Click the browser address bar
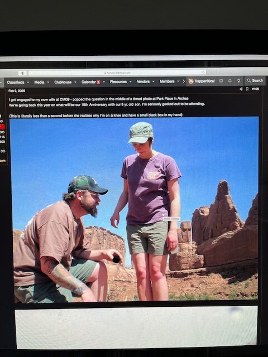The image size is (268, 357). coord(117,73)
